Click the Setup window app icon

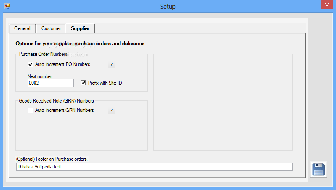(x=7, y=6)
